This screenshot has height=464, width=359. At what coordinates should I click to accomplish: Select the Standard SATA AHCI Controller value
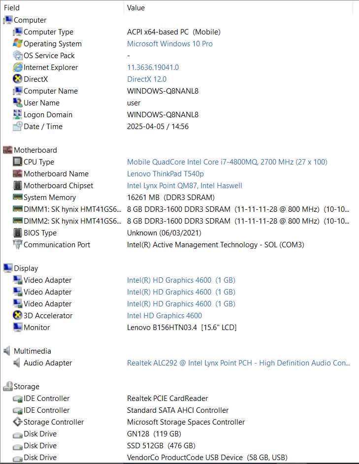click(x=178, y=410)
